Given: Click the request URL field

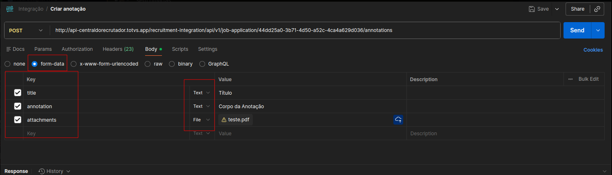Looking at the screenshot, I should point(304,30).
